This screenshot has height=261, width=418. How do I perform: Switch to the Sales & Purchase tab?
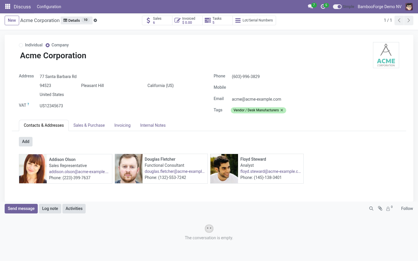point(89,125)
